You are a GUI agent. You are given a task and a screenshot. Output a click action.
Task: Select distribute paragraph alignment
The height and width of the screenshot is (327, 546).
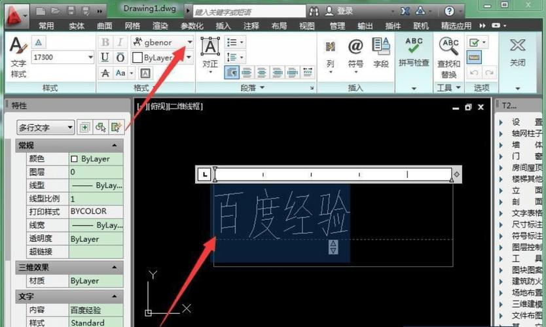308,73
